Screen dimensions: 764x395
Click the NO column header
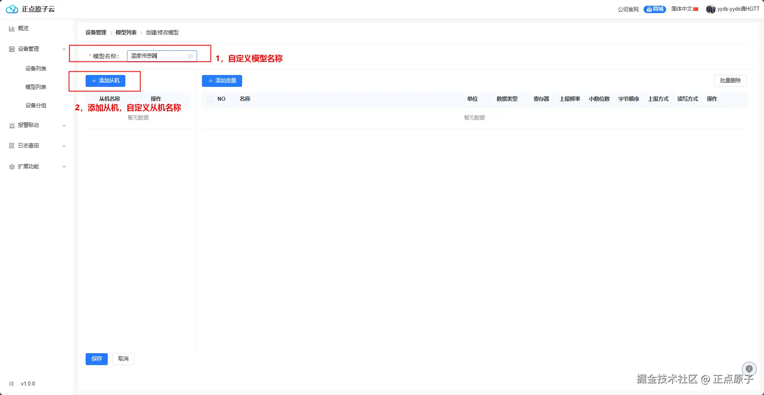[222, 99]
